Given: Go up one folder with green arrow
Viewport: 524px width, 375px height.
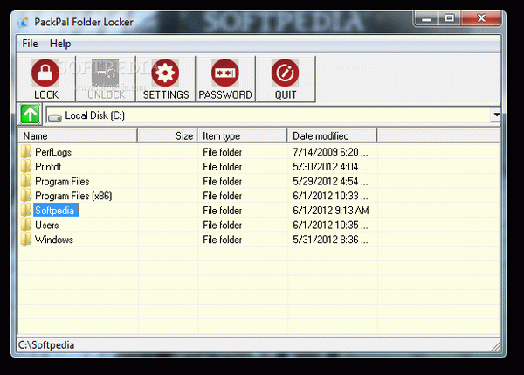Looking at the screenshot, I should point(30,114).
